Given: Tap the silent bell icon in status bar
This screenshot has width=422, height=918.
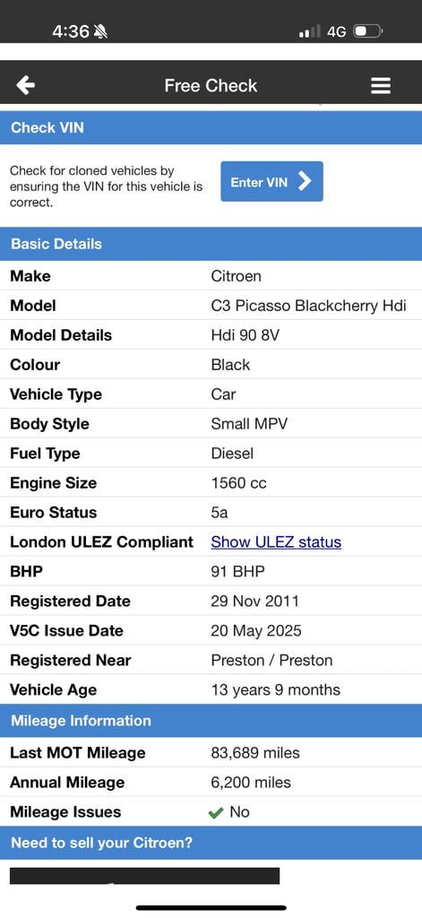Looking at the screenshot, I should [100, 31].
